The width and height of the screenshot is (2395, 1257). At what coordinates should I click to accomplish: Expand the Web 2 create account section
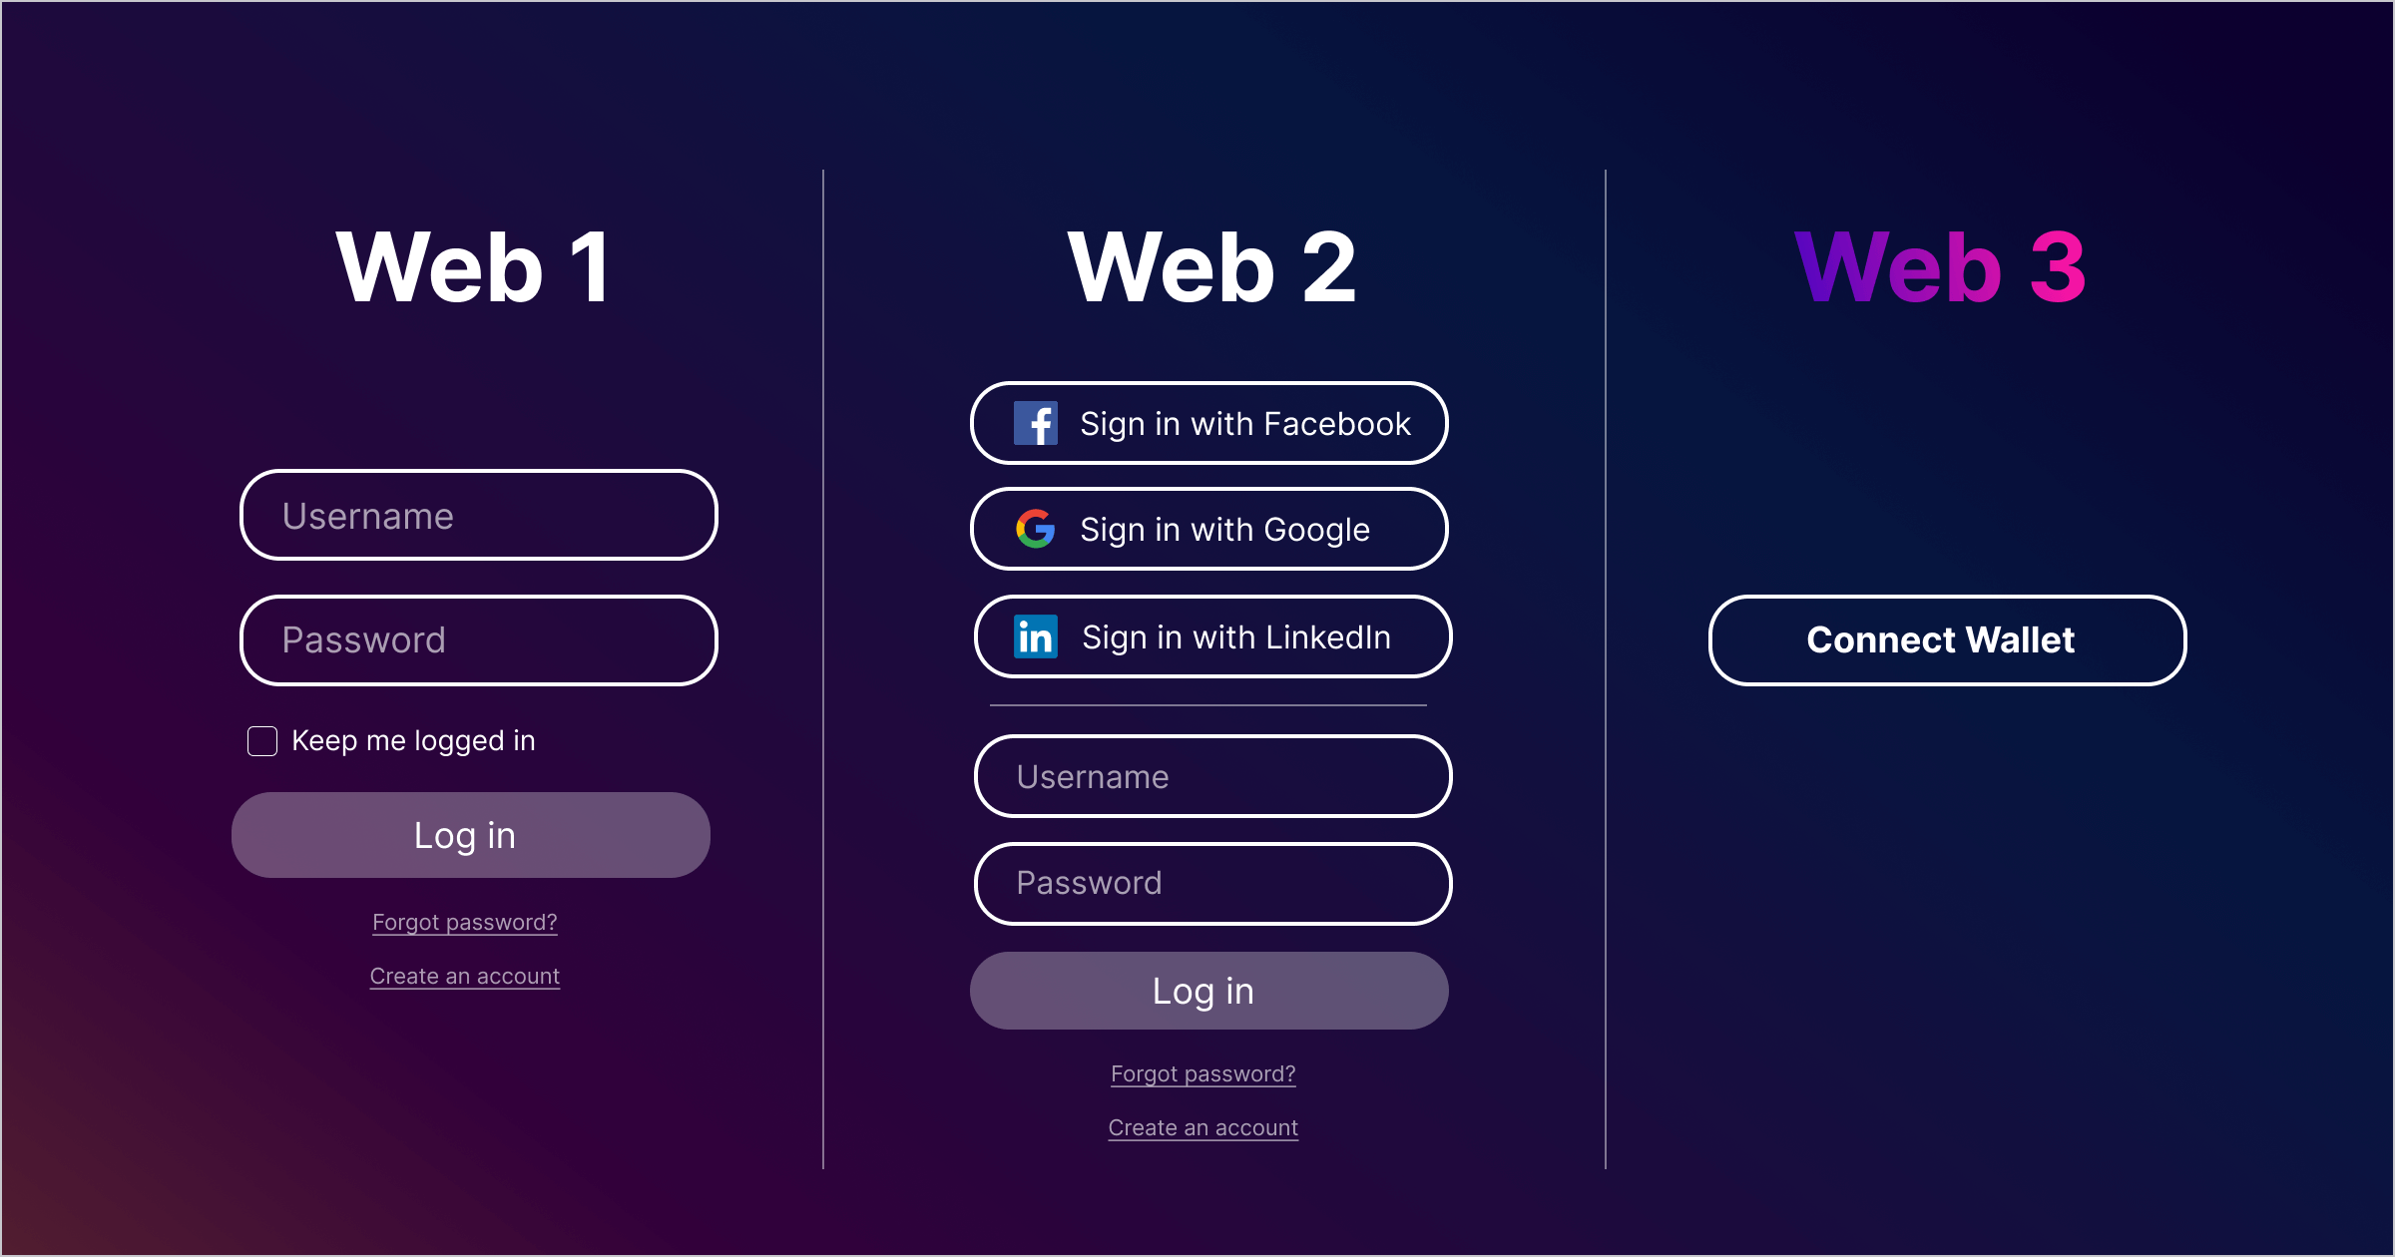click(1202, 1128)
